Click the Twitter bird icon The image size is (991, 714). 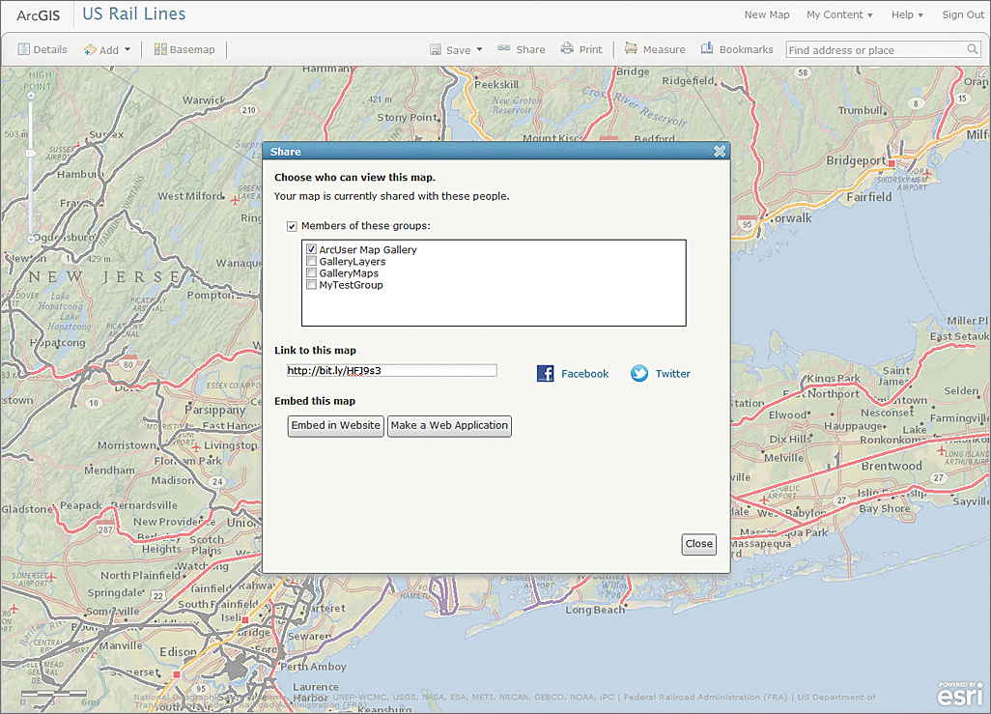pyautogui.click(x=639, y=373)
